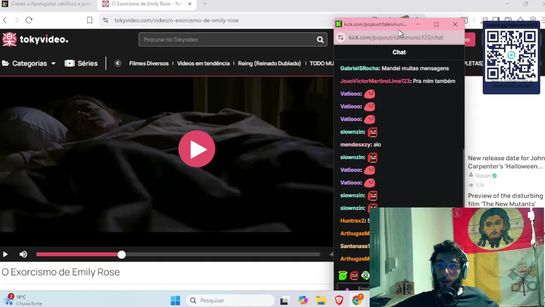Open a new browser tab
Image resolution: width=545 pixels, height=307 pixels.
click(x=205, y=4)
